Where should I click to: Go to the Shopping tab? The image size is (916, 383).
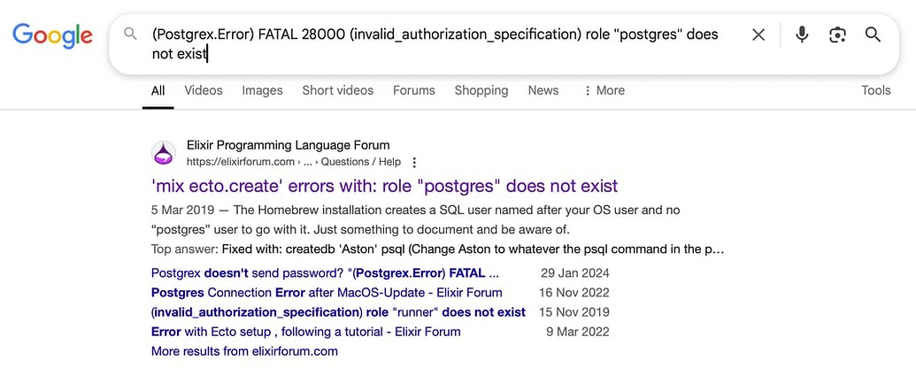[x=481, y=90]
